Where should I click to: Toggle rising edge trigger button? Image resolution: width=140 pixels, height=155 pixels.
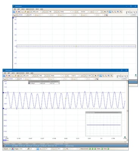[x=37, y=149]
